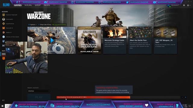The height and width of the screenshot is (108, 193).
Task: Open World of Warcraft in the sidebar
Action: (x=9, y=15)
